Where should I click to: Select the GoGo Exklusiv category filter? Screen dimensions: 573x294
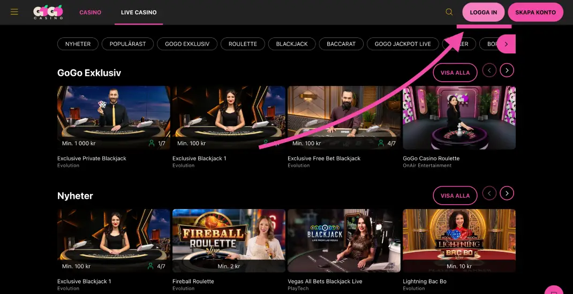point(187,44)
